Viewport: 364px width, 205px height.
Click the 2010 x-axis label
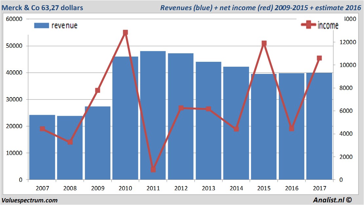pos(125,188)
